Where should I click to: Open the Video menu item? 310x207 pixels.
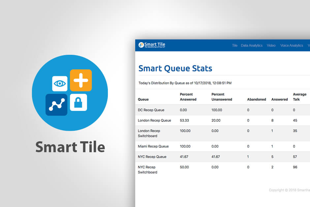(271, 46)
